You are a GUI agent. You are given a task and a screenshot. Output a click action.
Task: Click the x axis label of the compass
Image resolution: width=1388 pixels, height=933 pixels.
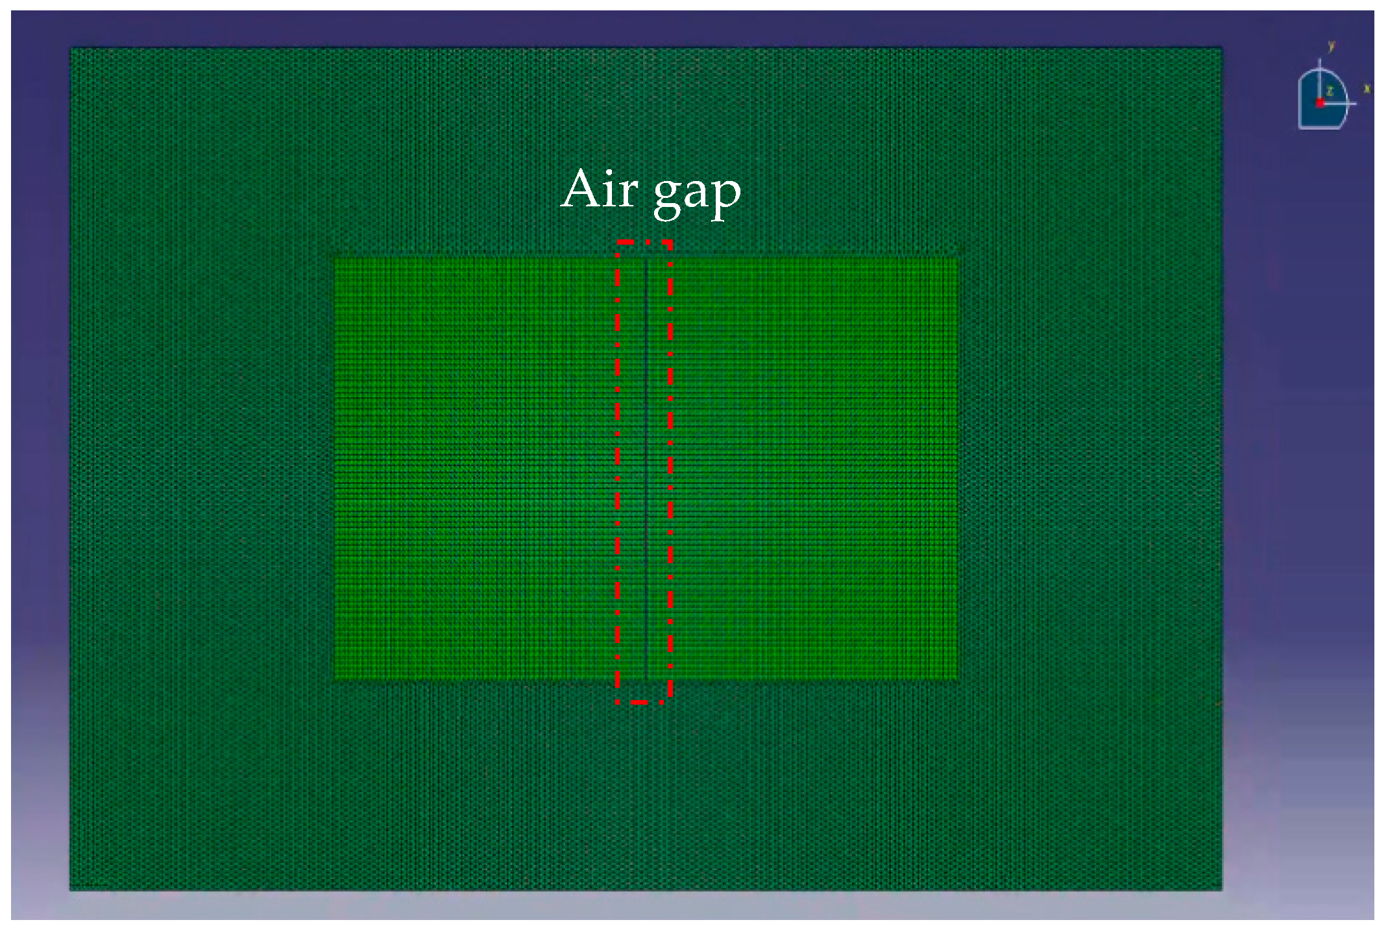click(1367, 88)
